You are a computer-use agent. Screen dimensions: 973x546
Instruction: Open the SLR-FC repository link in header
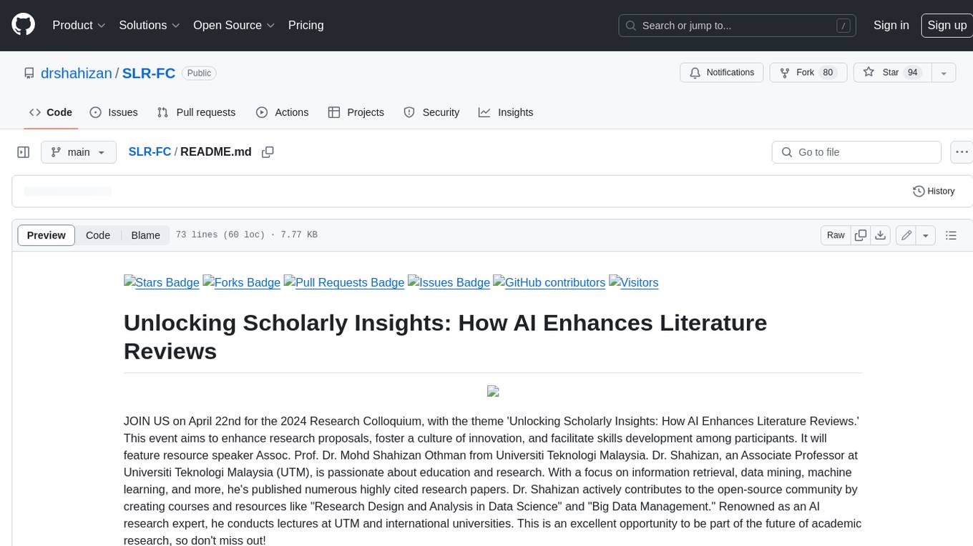pyautogui.click(x=149, y=73)
